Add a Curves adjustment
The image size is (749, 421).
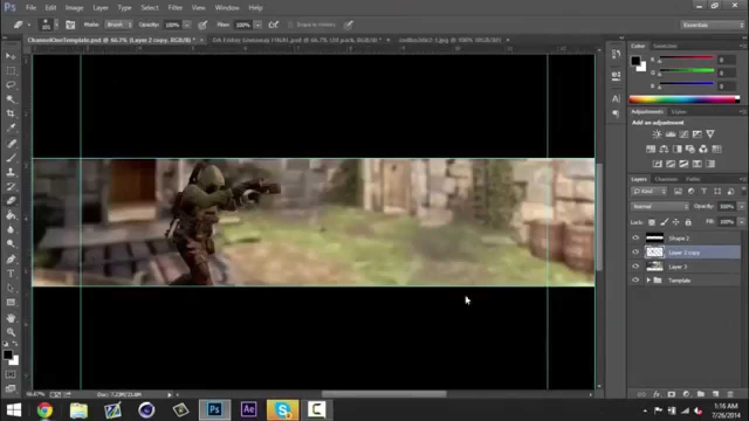click(x=684, y=134)
